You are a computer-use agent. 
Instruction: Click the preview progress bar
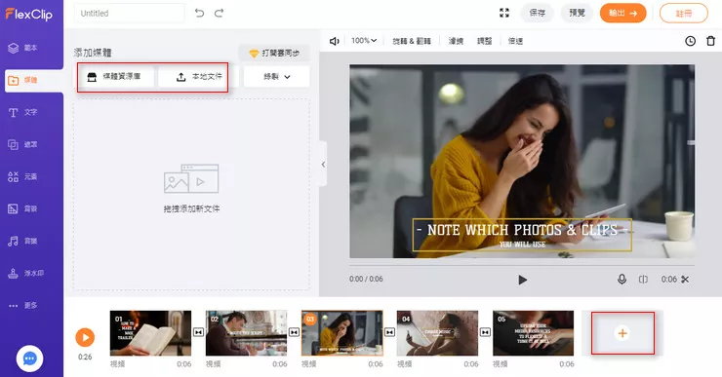tap(522, 265)
